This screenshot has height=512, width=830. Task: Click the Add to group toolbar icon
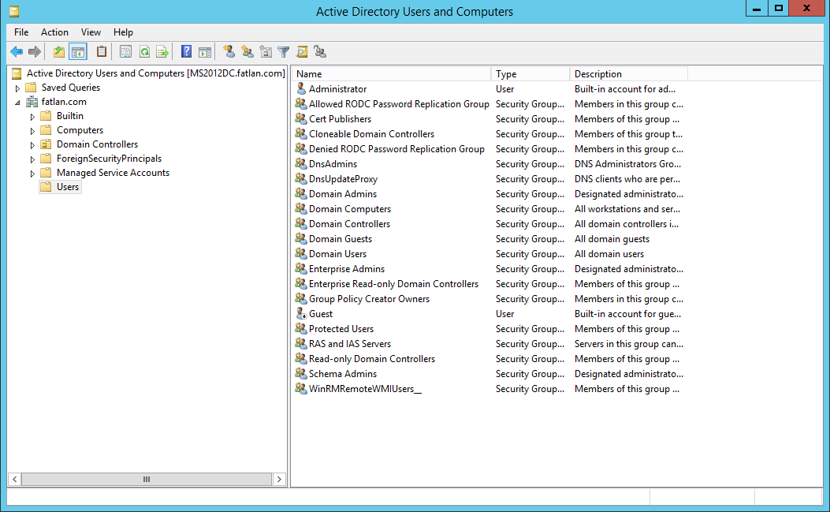pos(320,52)
